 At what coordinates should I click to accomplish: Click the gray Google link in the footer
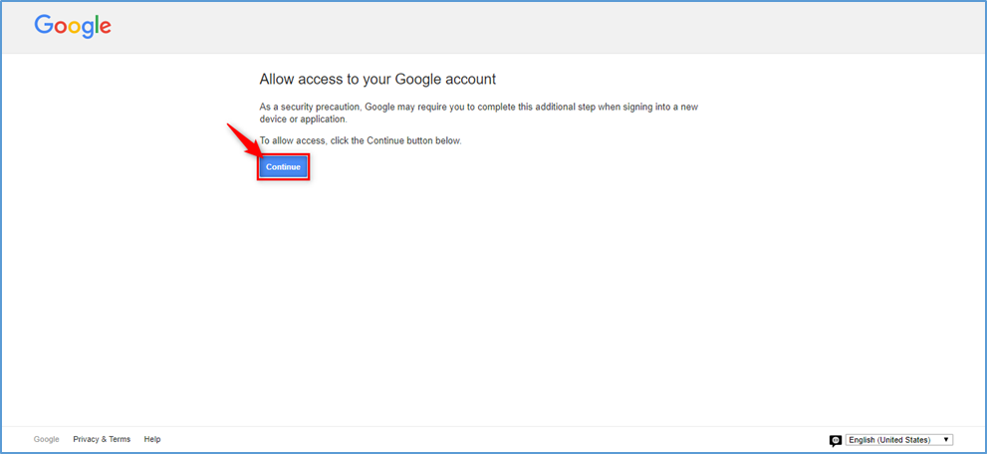pos(47,439)
